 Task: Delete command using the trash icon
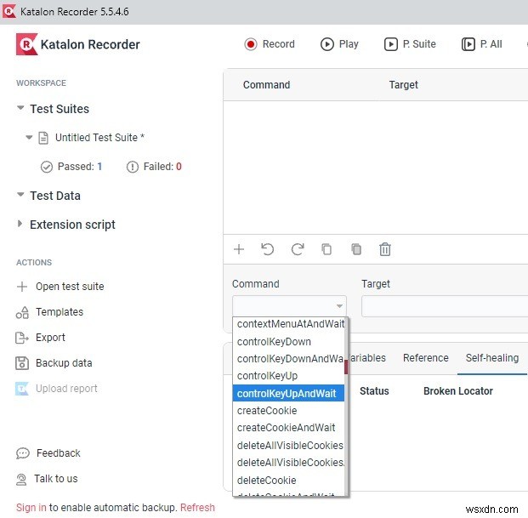point(385,249)
